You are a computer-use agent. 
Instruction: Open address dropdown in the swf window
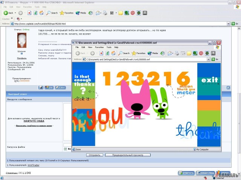[x=208, y=59]
